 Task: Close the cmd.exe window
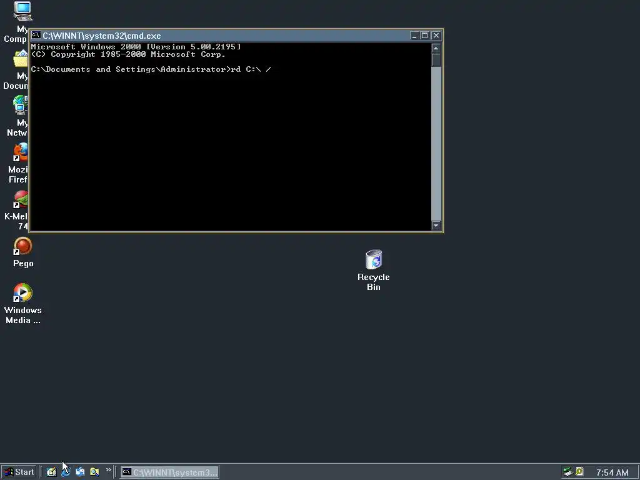click(x=436, y=36)
